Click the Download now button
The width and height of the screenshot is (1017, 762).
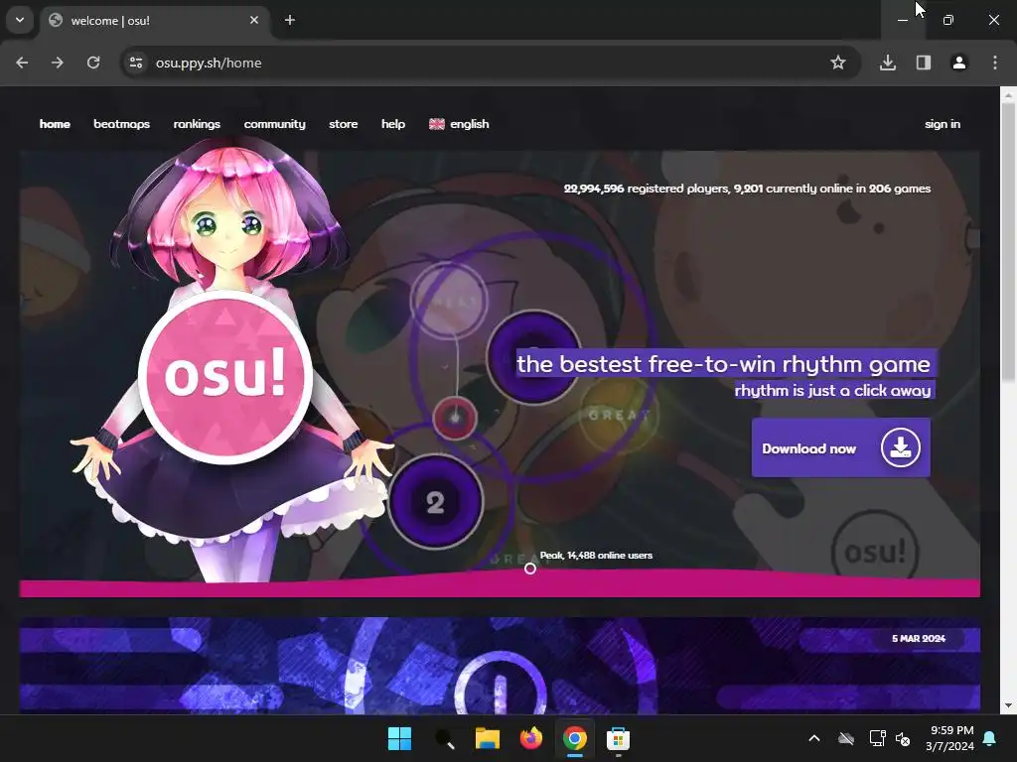pos(840,447)
